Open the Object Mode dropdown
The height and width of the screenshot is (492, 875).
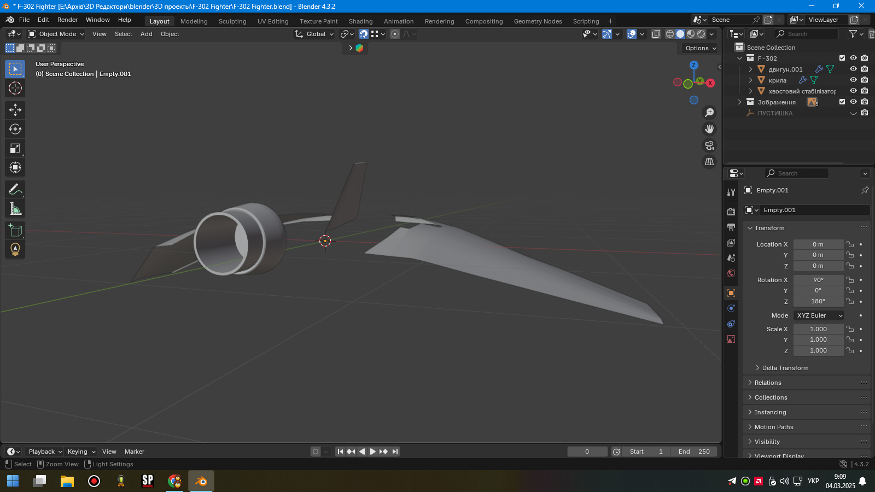(x=56, y=34)
